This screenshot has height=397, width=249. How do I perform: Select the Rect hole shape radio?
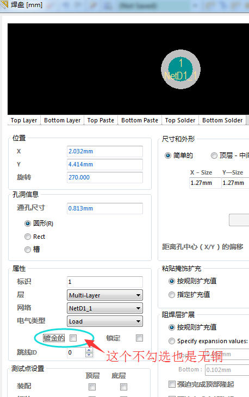point(28,237)
